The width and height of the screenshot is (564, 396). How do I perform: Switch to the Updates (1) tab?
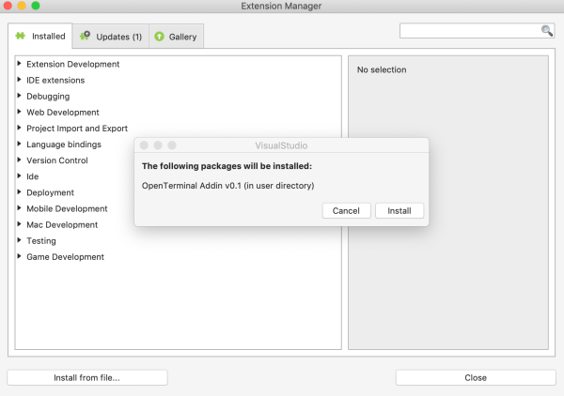(x=109, y=37)
